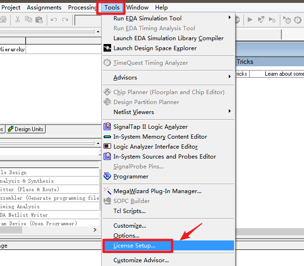Select the Fitter (Place & Route) task row

(x=50, y=189)
